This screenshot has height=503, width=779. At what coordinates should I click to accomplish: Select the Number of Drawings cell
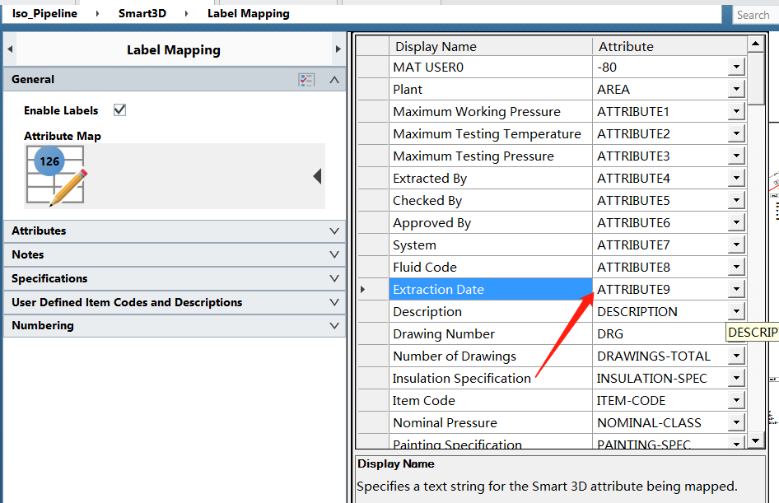[x=490, y=356]
